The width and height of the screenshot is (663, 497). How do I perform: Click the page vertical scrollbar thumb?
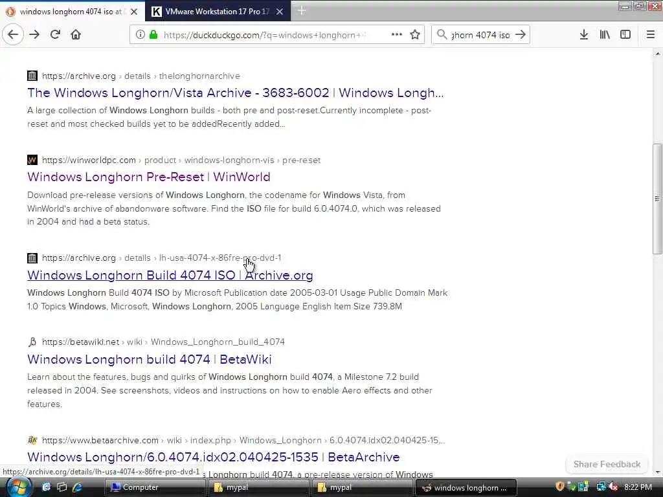click(x=657, y=199)
